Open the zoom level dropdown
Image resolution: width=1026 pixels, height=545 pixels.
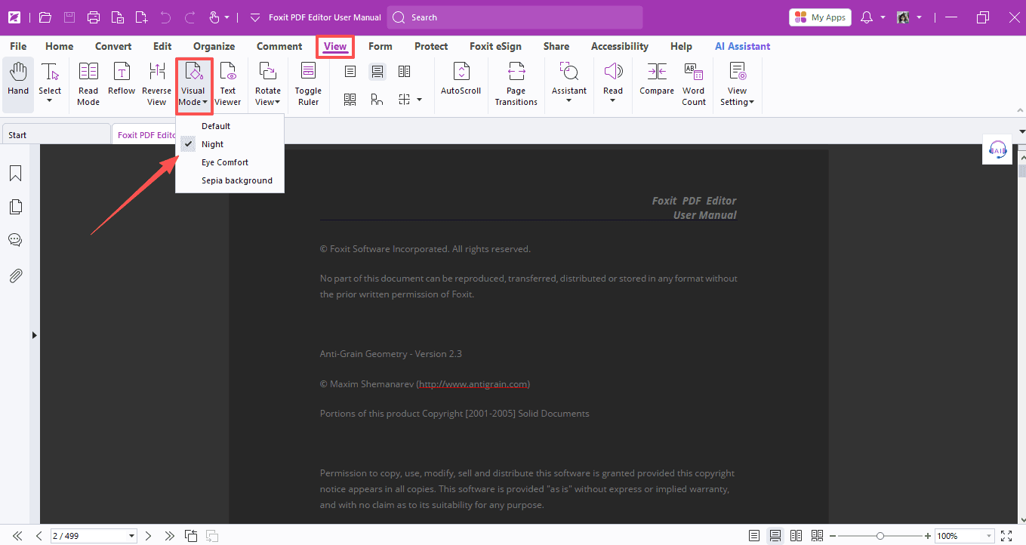click(989, 536)
